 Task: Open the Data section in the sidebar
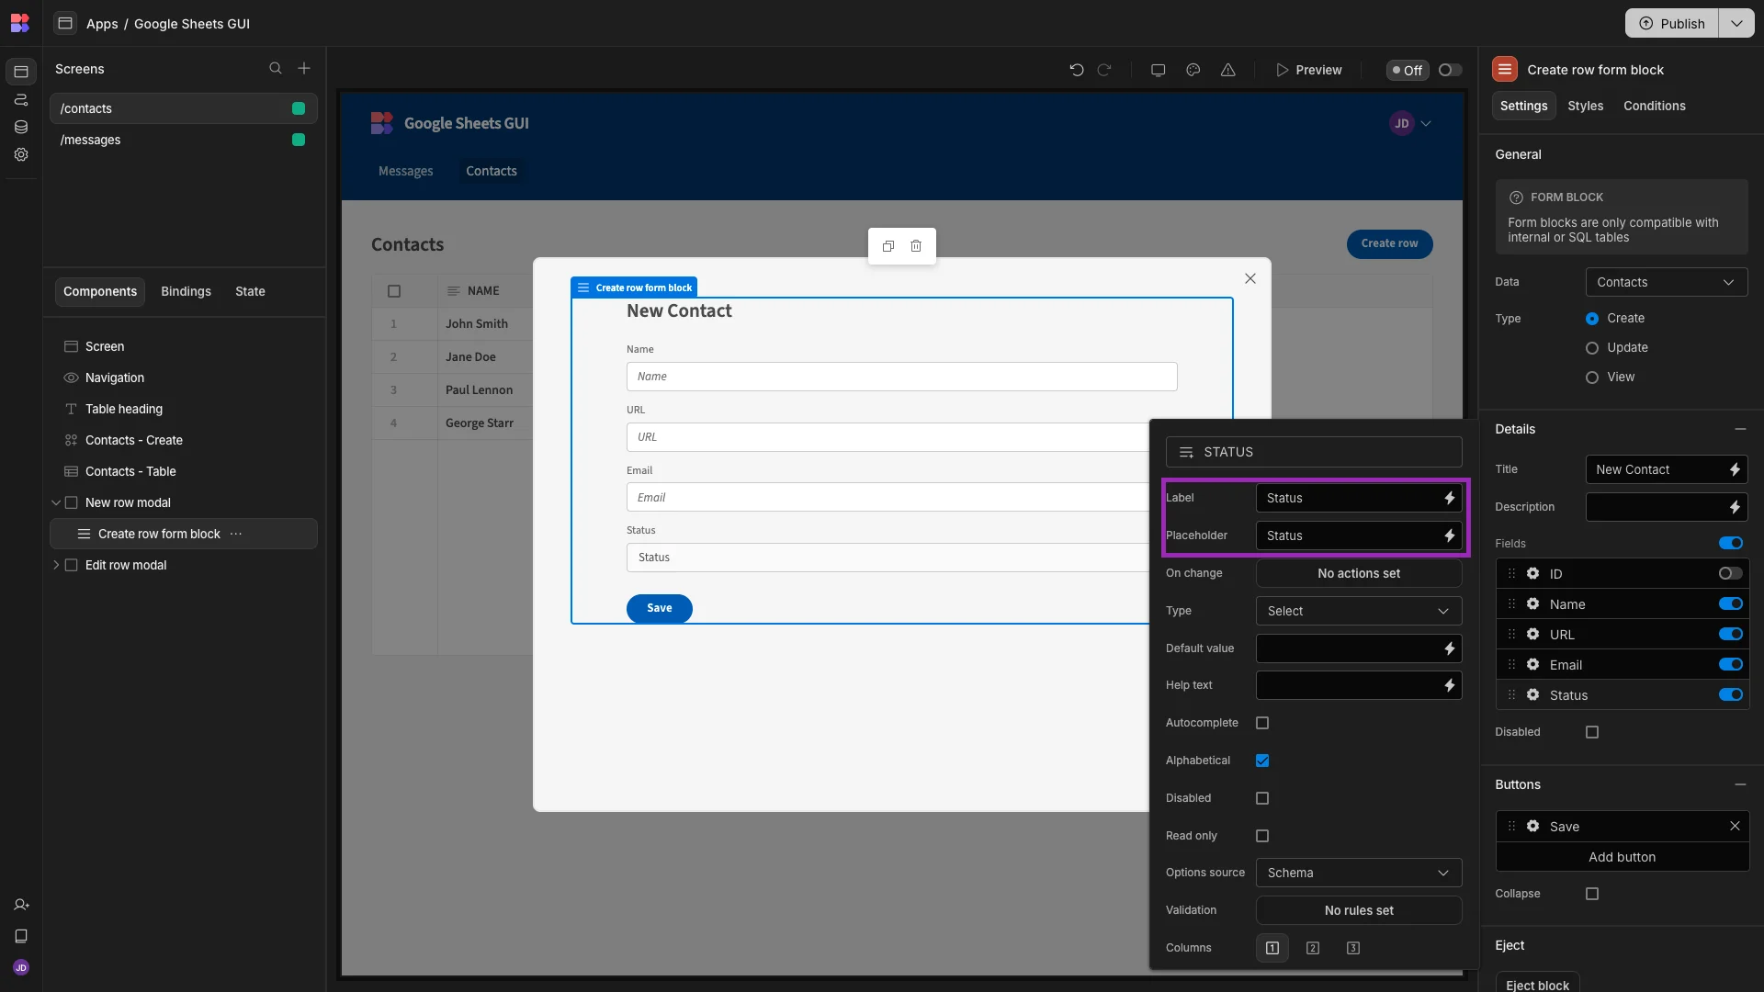click(21, 127)
